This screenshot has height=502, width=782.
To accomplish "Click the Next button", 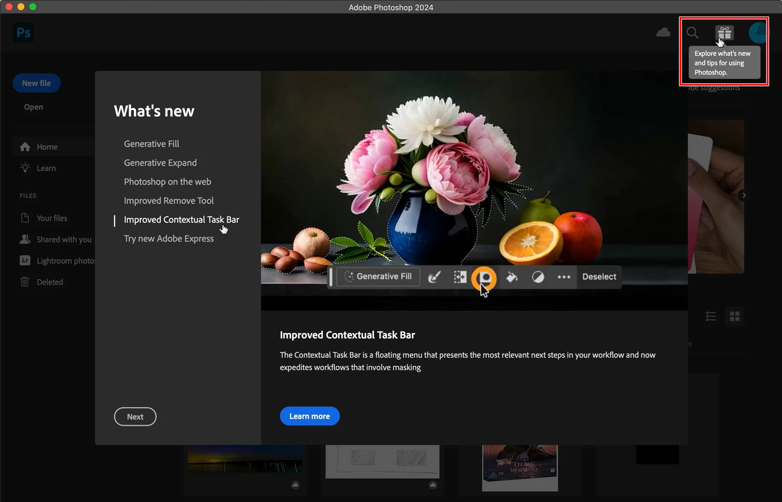I will [135, 417].
